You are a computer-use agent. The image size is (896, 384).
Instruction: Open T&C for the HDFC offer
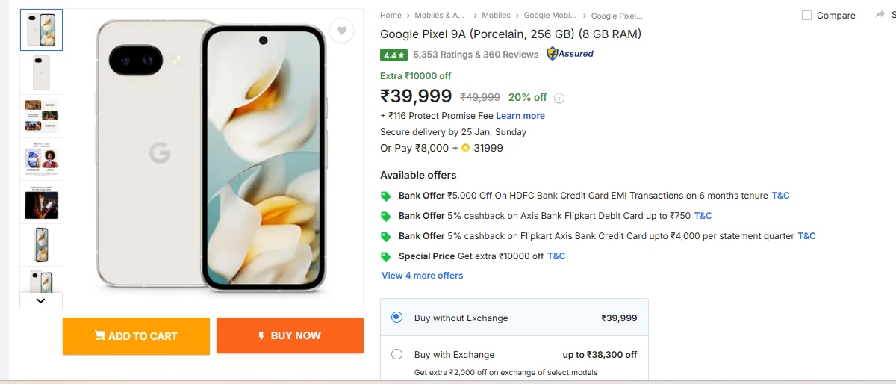point(780,196)
